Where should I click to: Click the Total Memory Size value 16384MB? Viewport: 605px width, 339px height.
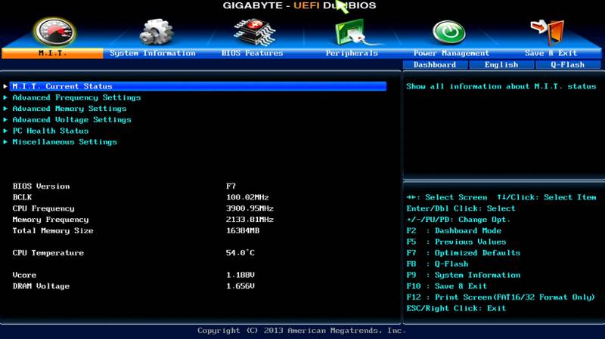(243, 231)
